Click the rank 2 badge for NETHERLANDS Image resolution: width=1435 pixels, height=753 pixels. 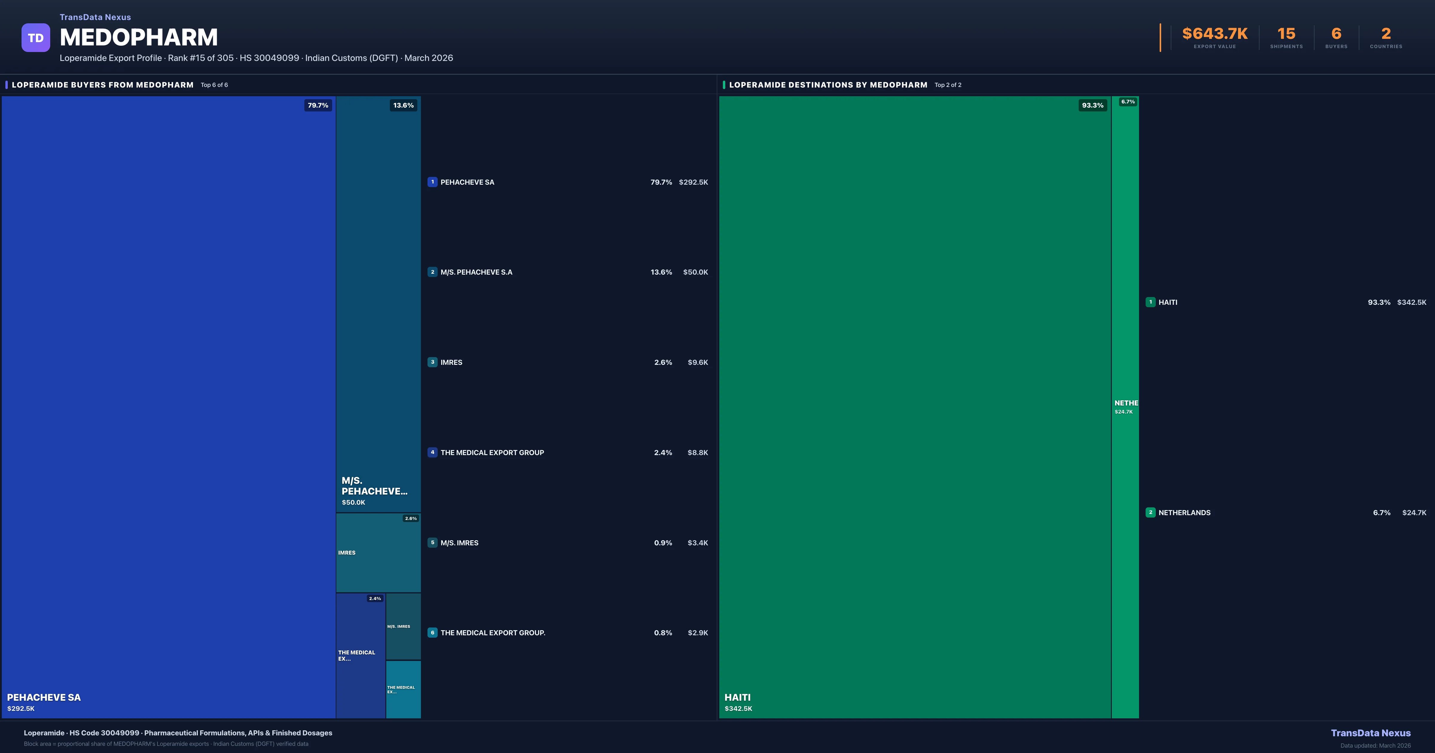point(1150,512)
